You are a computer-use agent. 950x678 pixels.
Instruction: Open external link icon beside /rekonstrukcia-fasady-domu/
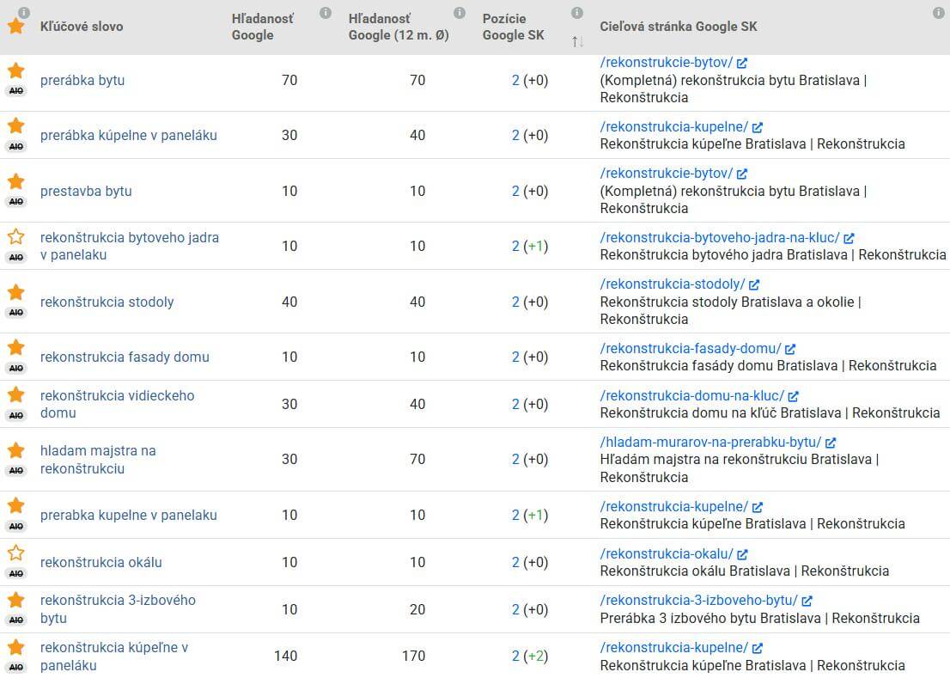[790, 349]
